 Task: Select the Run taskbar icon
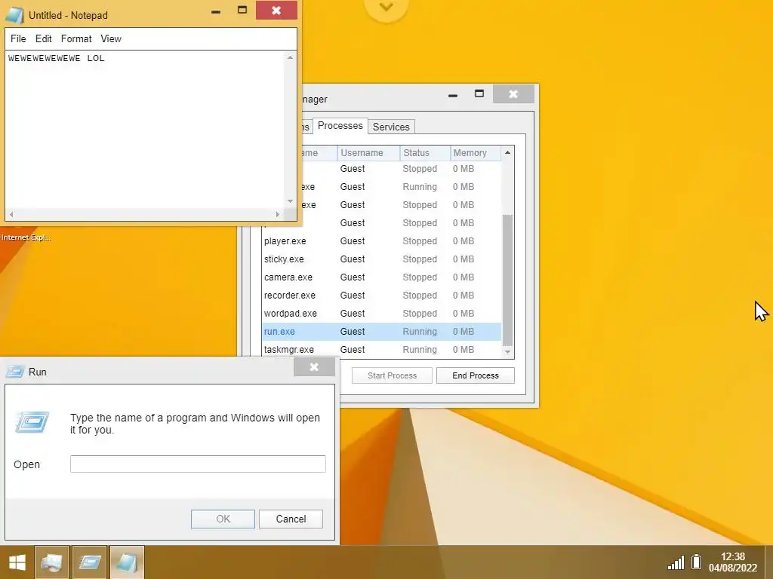[x=89, y=562]
